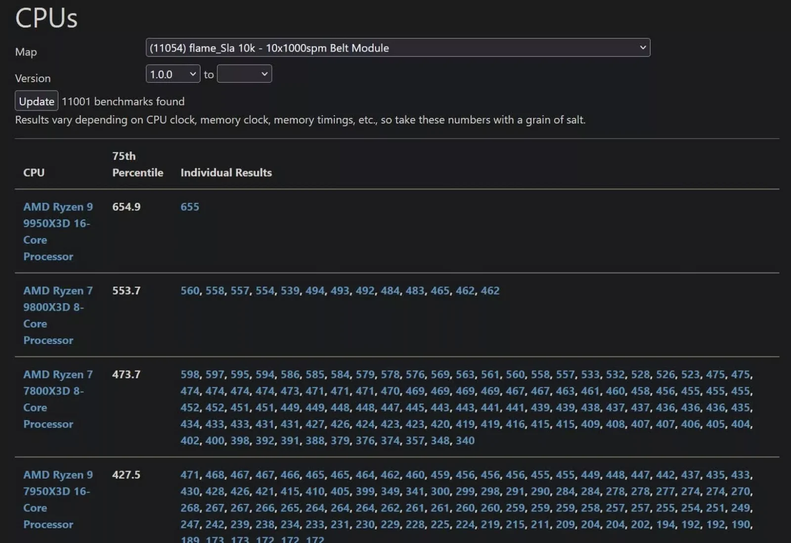
Task: Expand the empty ending version dropdown
Action: 244,74
